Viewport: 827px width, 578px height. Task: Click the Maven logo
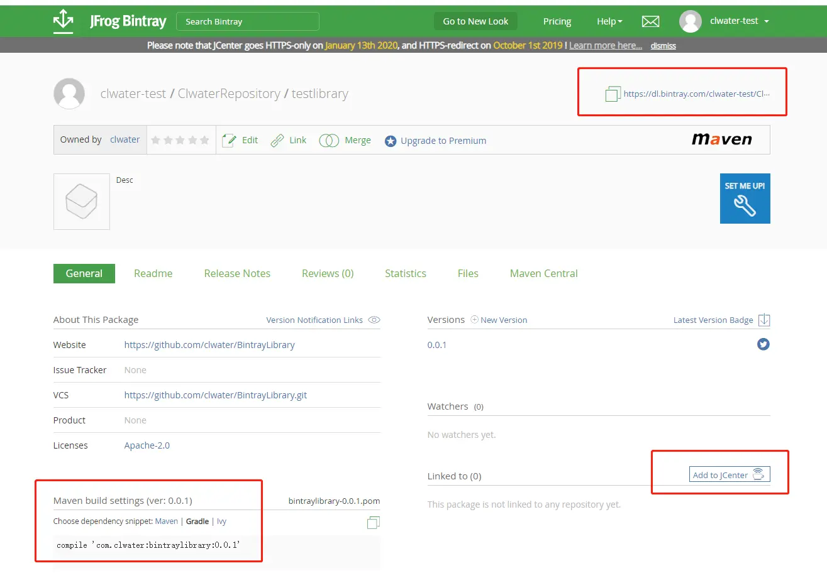coord(721,139)
